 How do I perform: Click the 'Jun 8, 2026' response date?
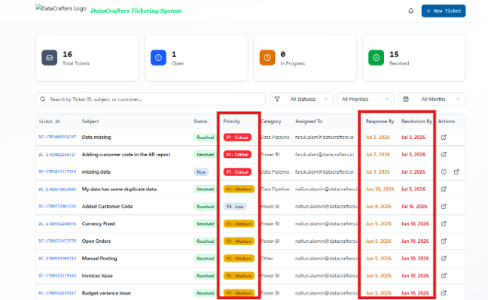[379, 207]
